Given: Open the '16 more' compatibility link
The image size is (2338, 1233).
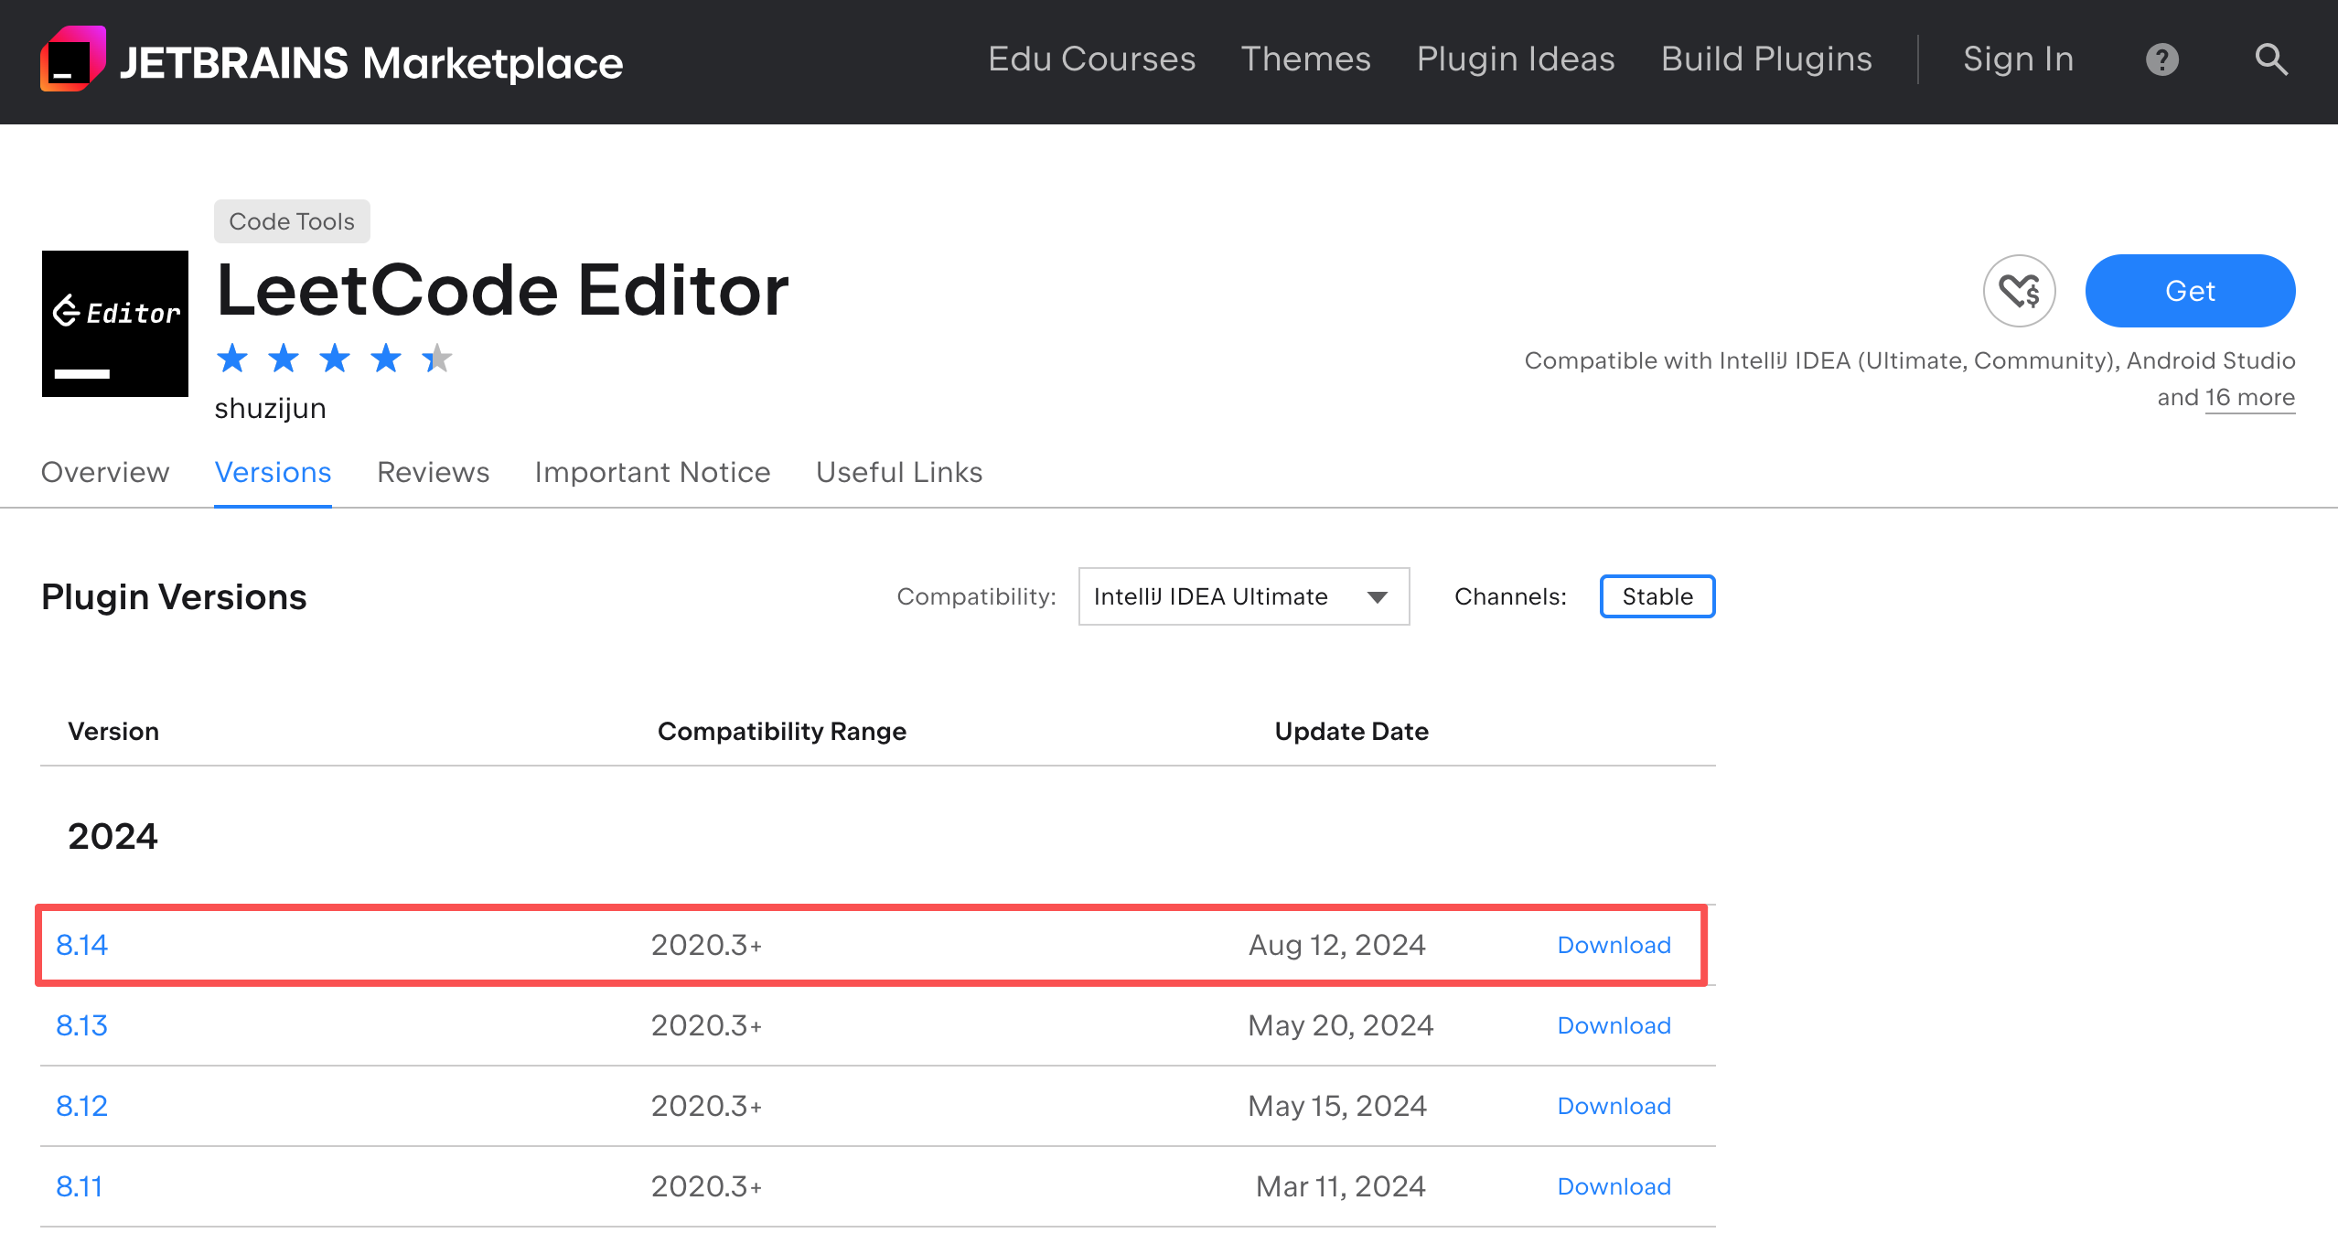Looking at the screenshot, I should coord(2250,398).
